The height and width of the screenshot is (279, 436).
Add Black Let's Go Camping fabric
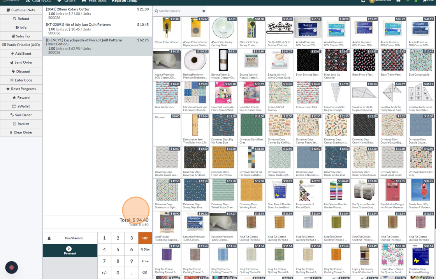pos(336,65)
